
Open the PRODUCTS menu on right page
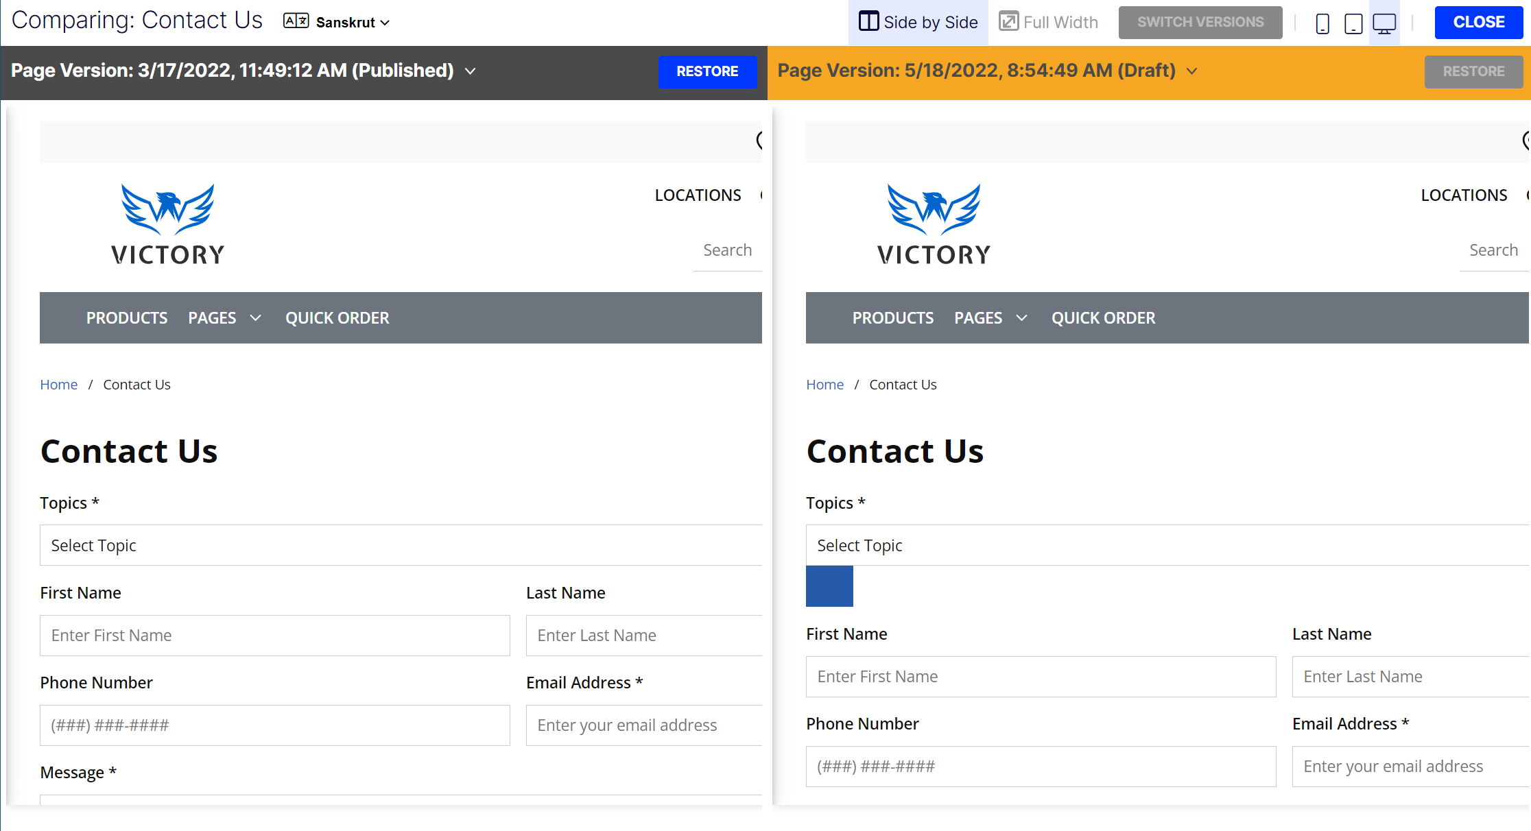click(892, 317)
